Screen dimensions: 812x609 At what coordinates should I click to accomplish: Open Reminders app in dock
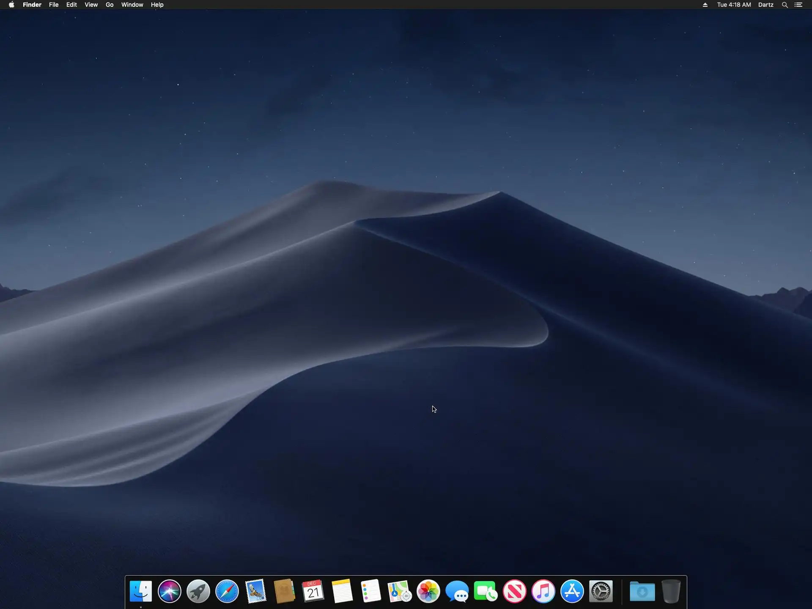pos(370,591)
